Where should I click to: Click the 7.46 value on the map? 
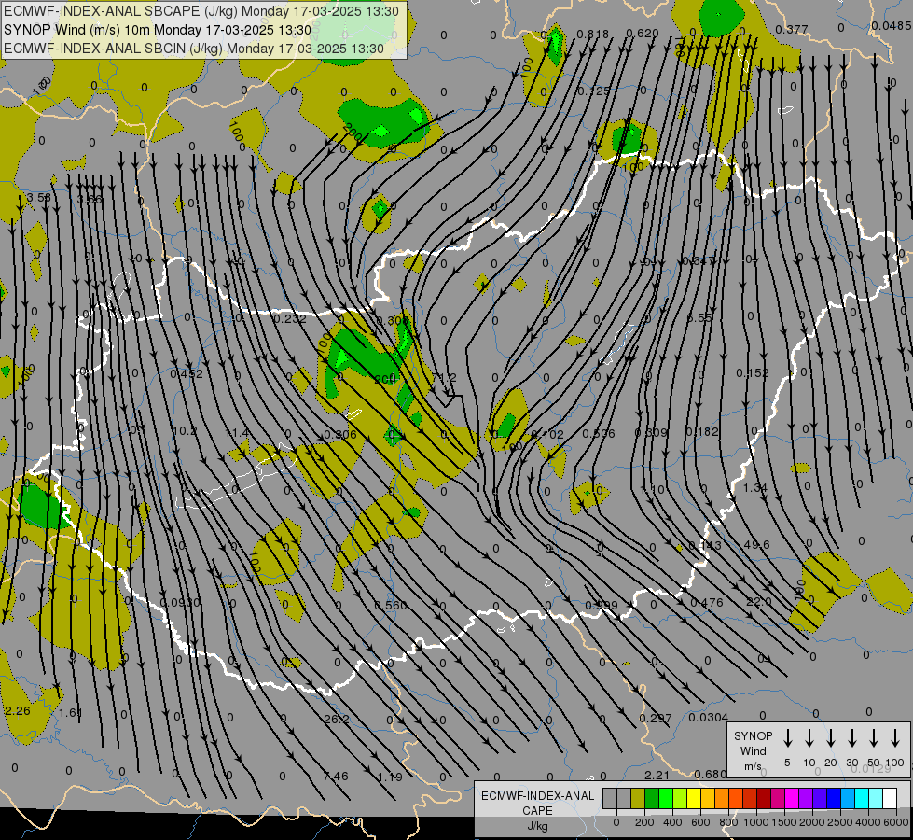tap(336, 776)
